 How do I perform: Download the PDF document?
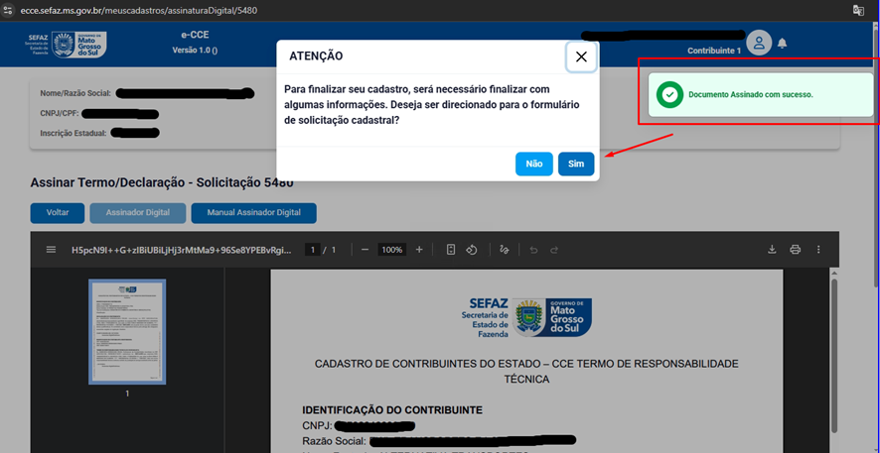coord(772,250)
